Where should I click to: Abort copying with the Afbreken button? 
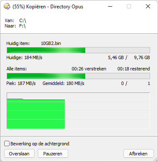[x=138, y=154]
